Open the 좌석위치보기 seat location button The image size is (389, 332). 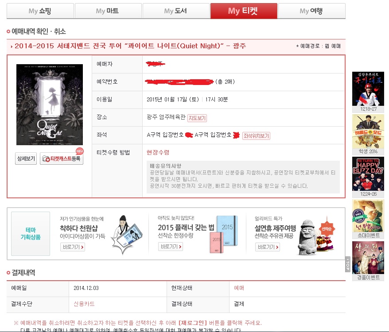256,135
